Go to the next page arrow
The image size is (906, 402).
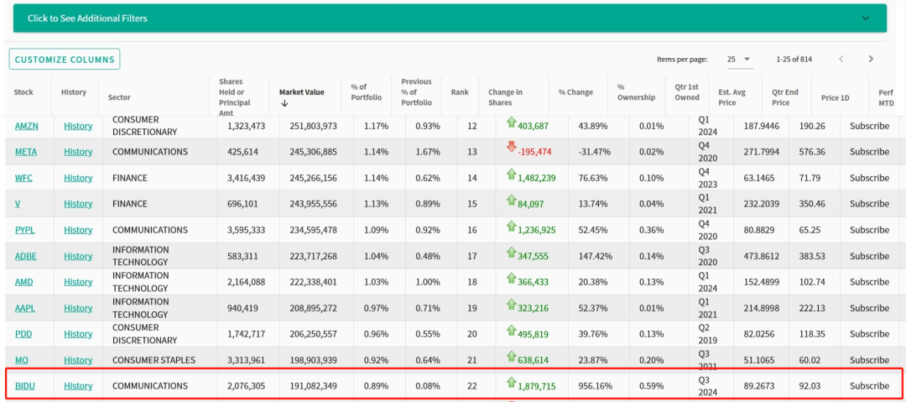pos(871,59)
